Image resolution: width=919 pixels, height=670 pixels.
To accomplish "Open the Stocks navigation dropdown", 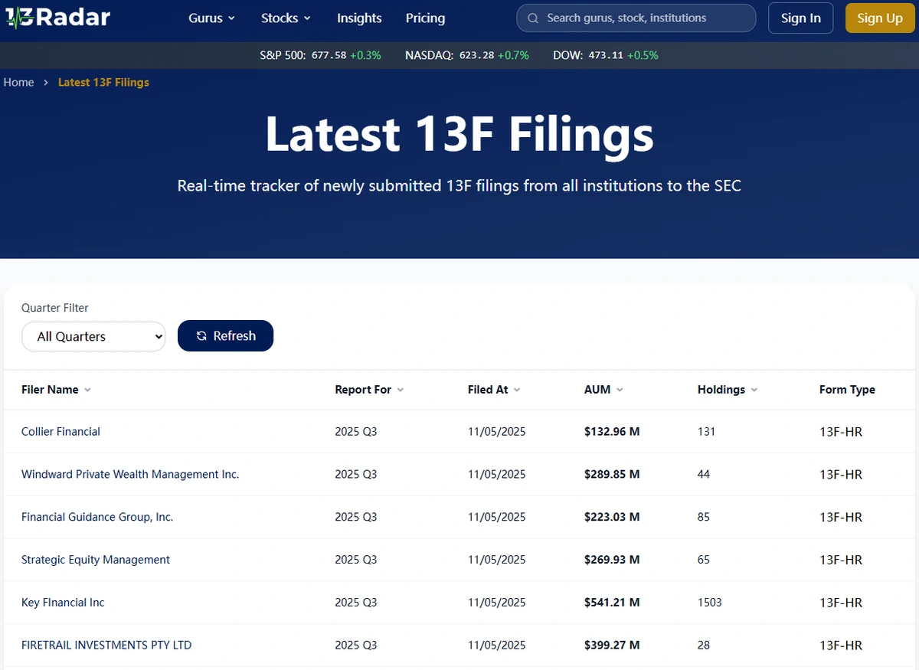I will (286, 18).
